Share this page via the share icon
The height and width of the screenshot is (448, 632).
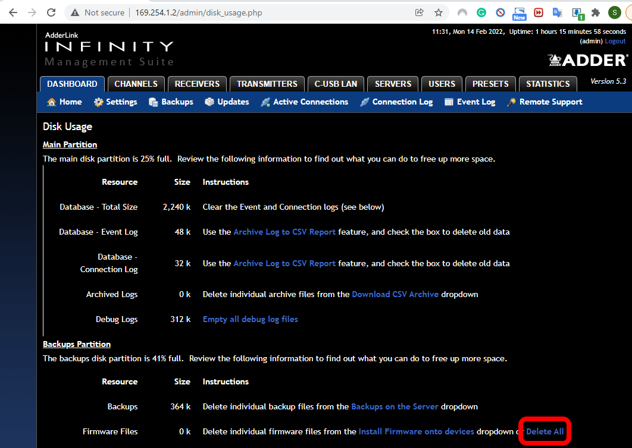[419, 12]
